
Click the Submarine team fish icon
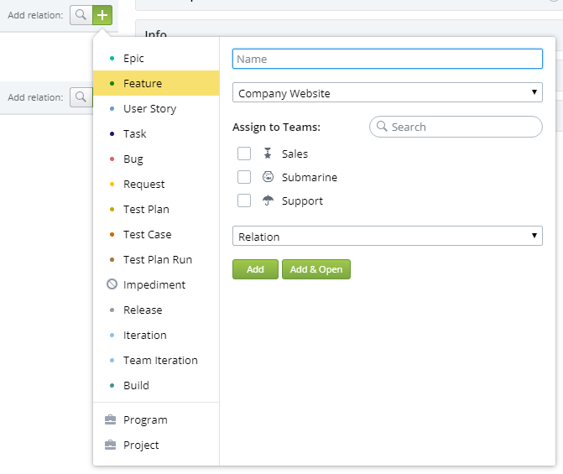coord(268,177)
